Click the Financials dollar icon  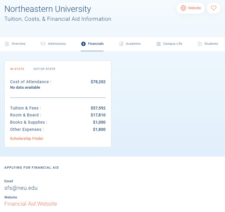click(83, 44)
